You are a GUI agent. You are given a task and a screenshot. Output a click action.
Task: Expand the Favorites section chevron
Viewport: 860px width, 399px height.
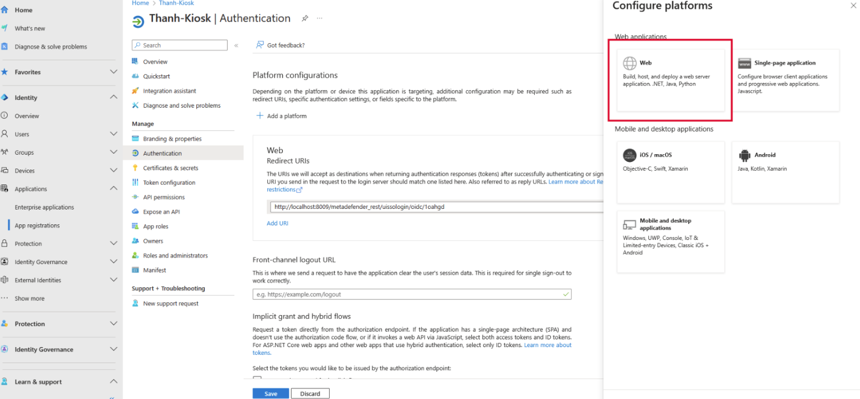point(114,72)
